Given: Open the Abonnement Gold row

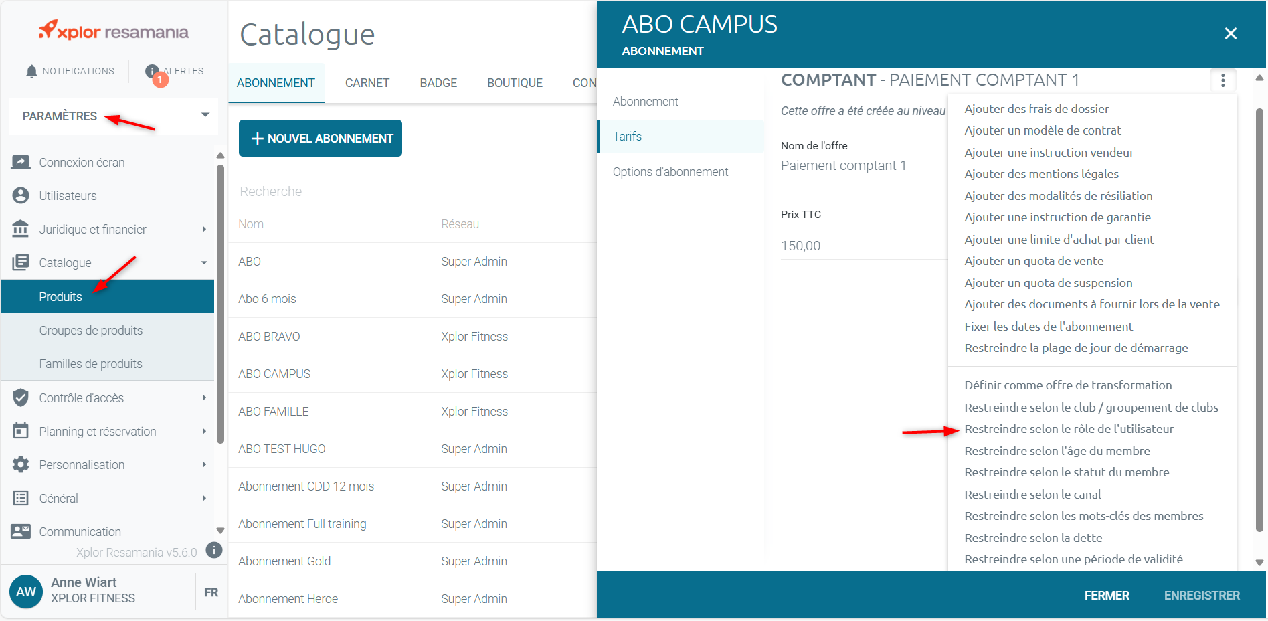Looking at the screenshot, I should [x=412, y=561].
